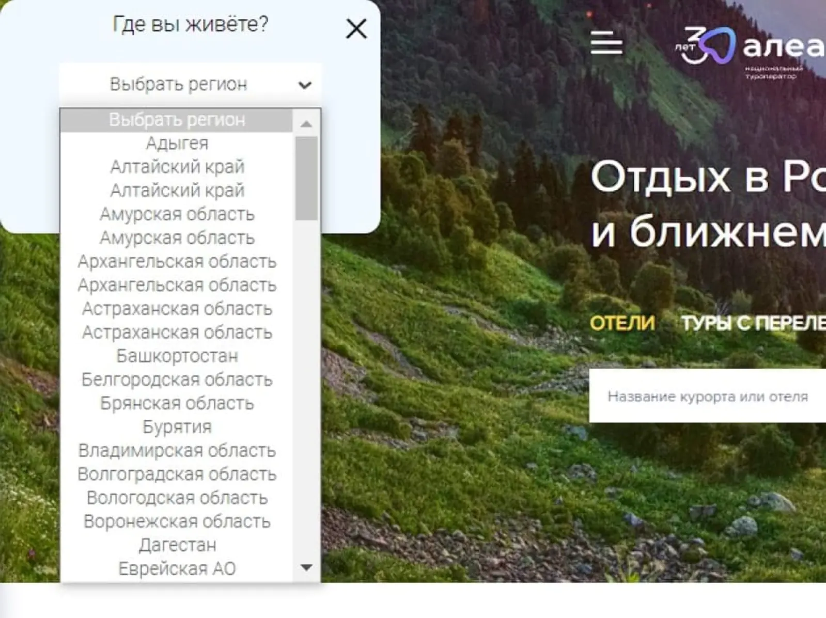
Task: Select 'Башкортостан' from region list
Action: [x=177, y=356]
